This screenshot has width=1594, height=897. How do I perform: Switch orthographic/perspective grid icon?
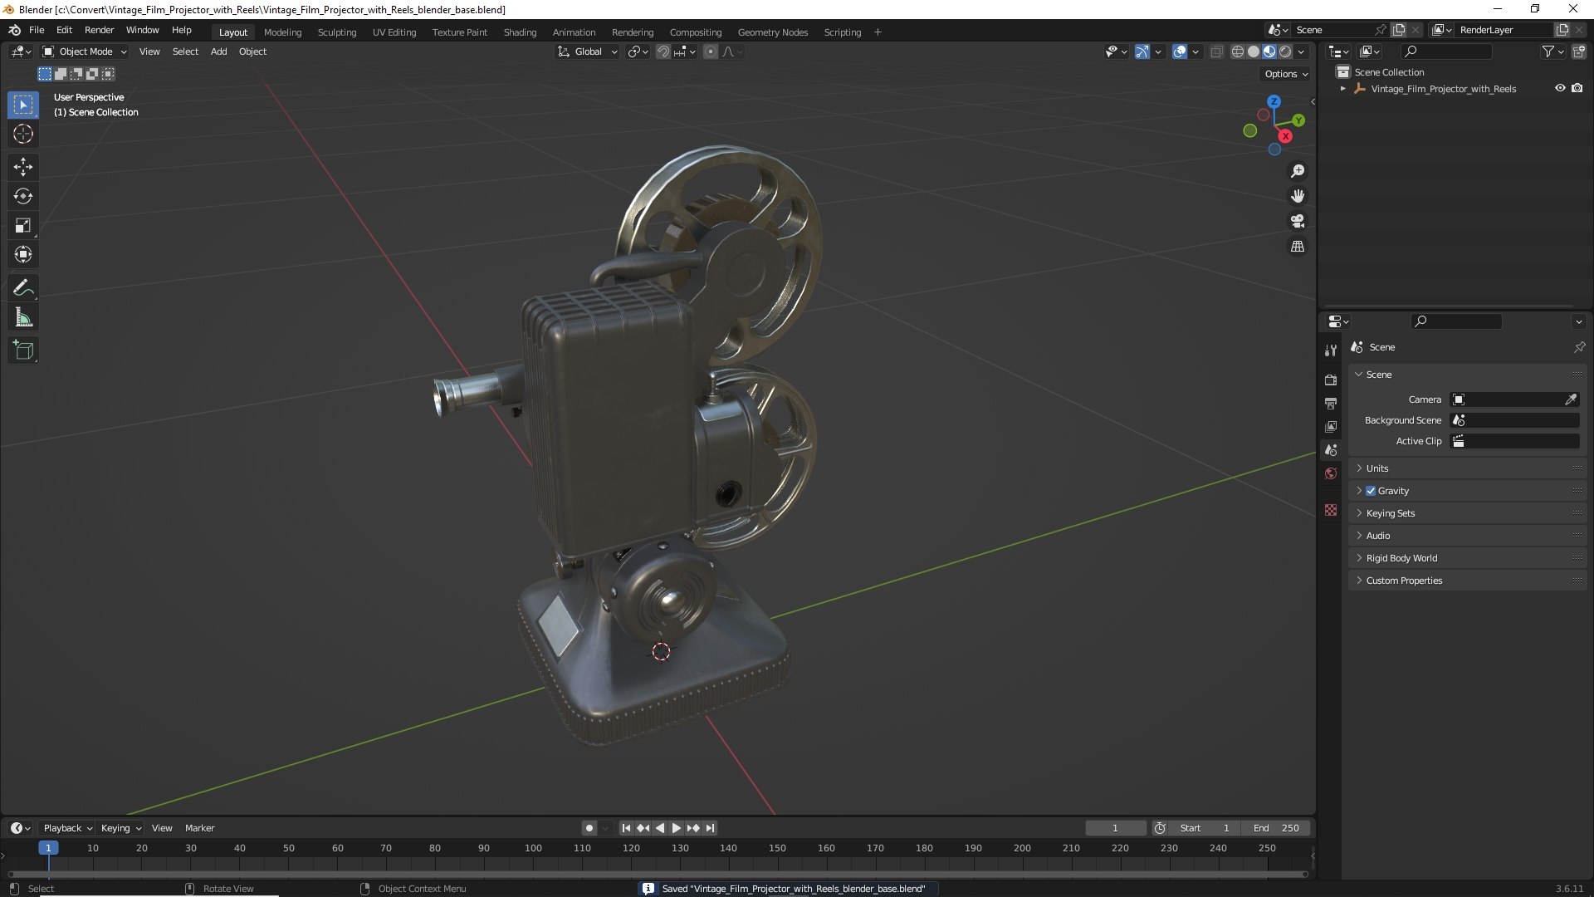click(1298, 247)
